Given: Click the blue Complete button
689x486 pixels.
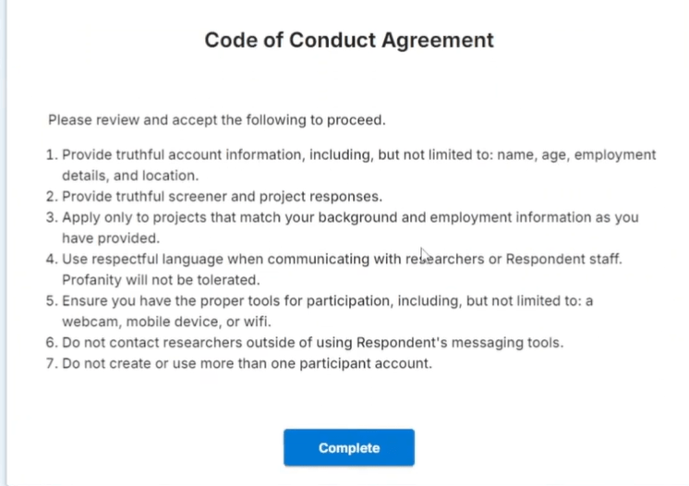Looking at the screenshot, I should pos(348,448).
